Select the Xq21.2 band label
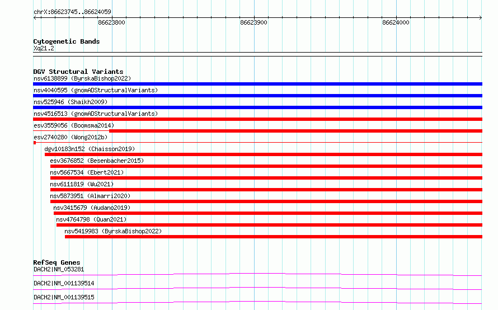The width and height of the screenshot is (498, 310). [x=44, y=48]
